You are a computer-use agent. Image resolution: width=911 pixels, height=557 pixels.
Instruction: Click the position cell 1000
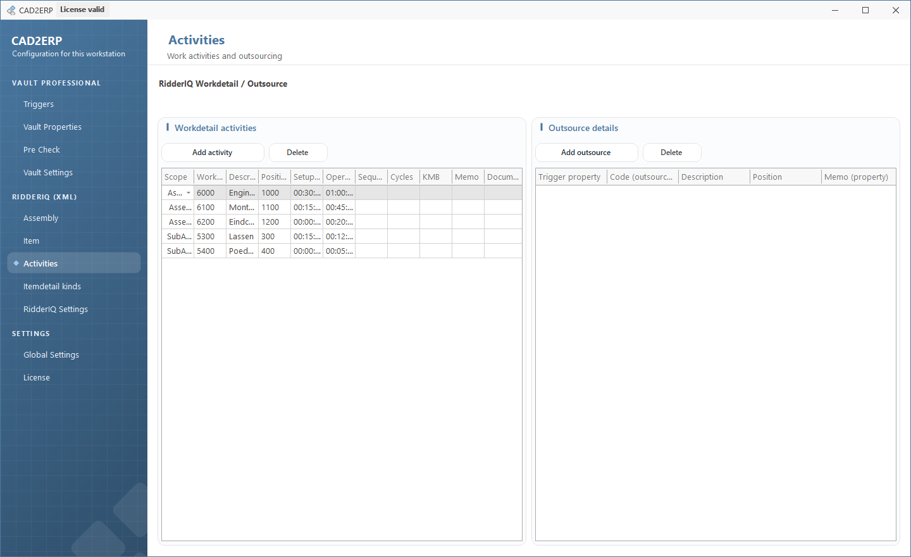click(x=275, y=193)
